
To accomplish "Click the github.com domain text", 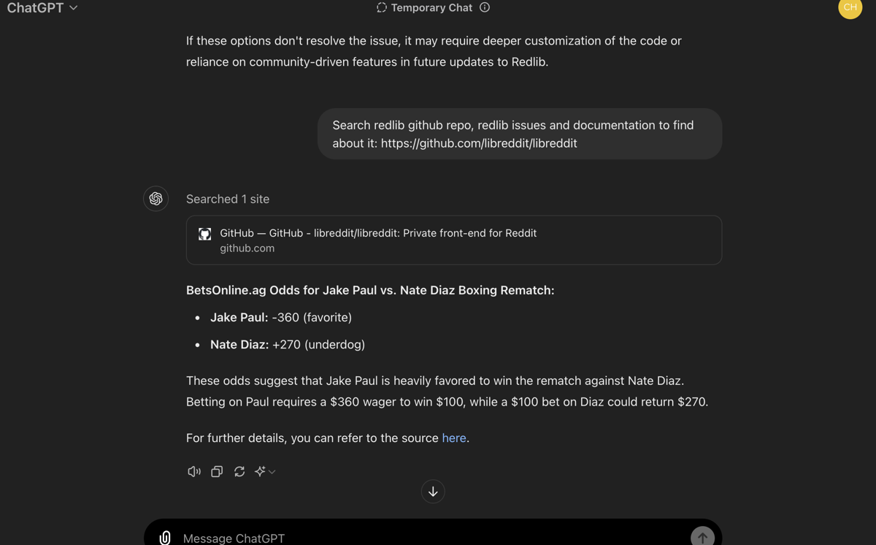I will pyautogui.click(x=247, y=248).
